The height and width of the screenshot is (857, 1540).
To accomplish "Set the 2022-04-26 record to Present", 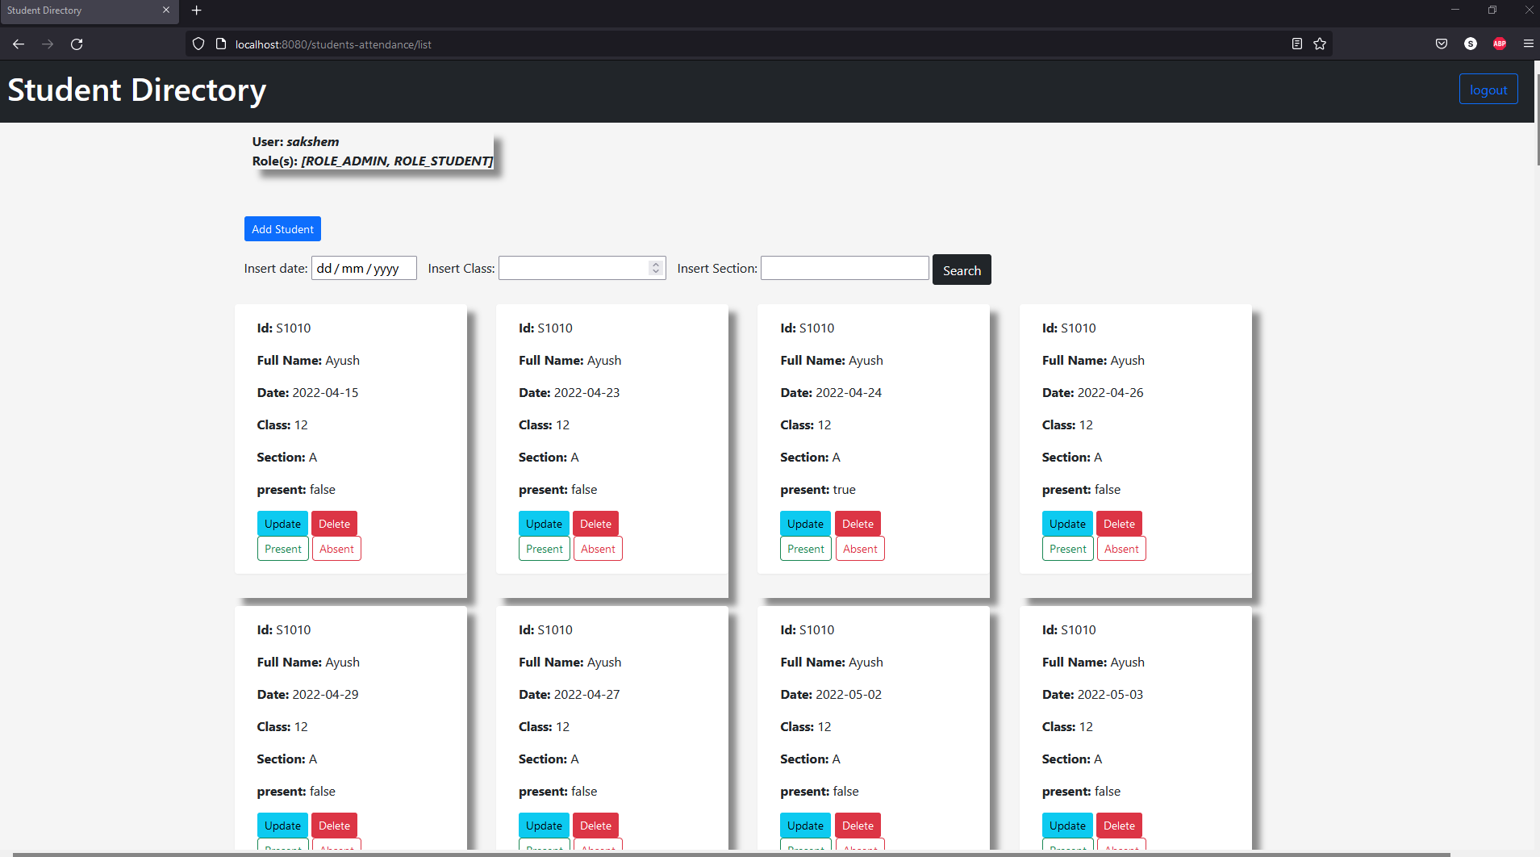I will point(1066,548).
